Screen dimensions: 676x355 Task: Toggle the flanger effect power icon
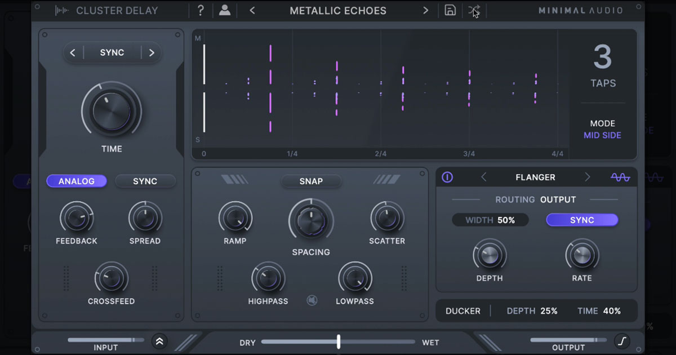coord(447,177)
